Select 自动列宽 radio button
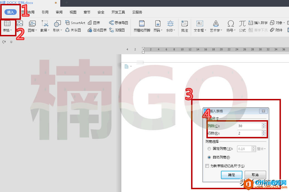289x192 pixels. pyautogui.click(x=209, y=157)
